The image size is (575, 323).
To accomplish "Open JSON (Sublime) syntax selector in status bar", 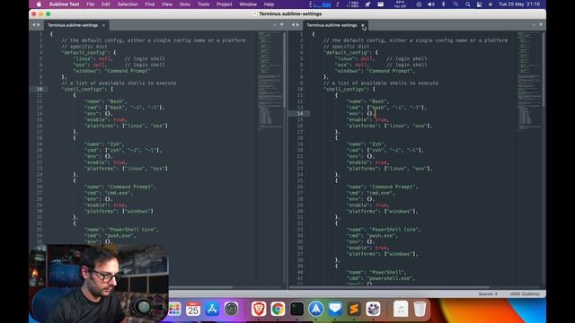I will pyautogui.click(x=525, y=294).
